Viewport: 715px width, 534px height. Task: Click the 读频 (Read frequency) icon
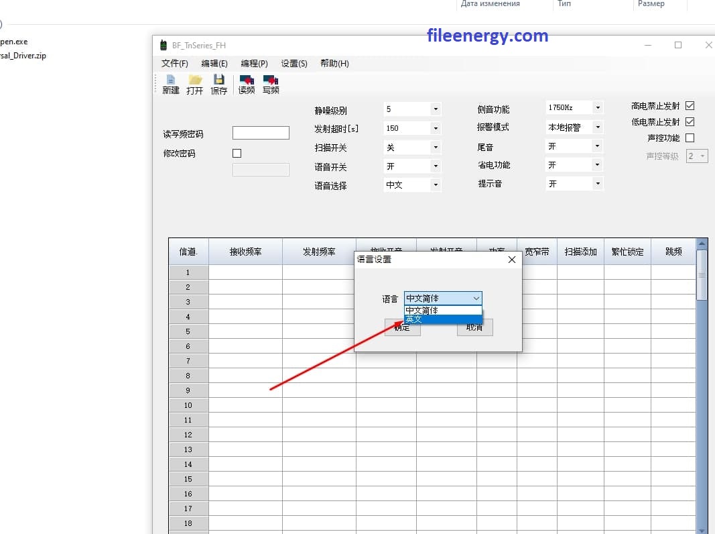247,85
